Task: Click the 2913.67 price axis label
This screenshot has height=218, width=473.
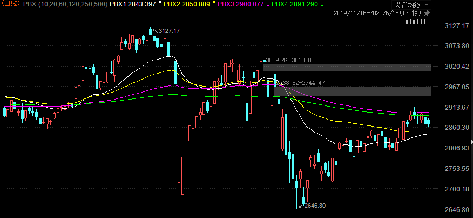Action: tap(456, 107)
